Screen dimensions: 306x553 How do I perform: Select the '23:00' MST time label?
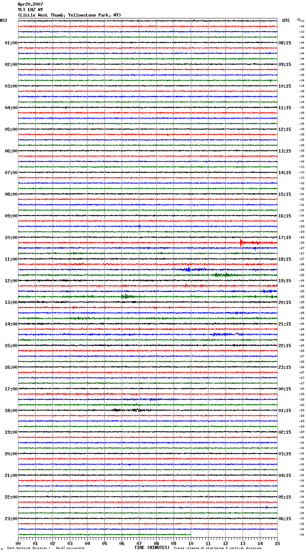click(x=11, y=519)
